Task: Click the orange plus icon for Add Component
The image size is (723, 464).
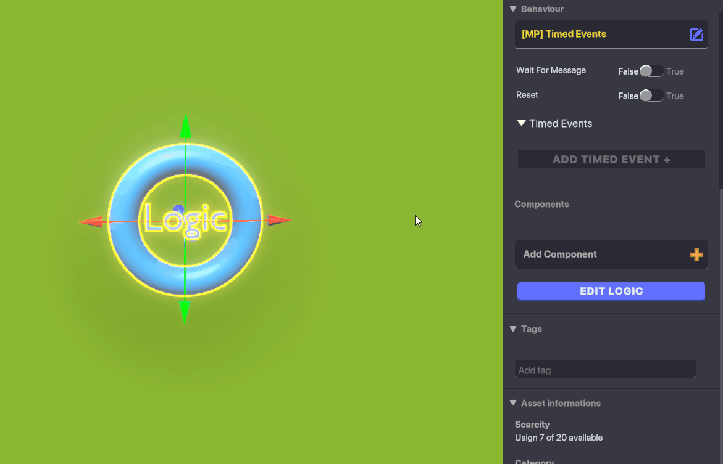Action: (696, 254)
